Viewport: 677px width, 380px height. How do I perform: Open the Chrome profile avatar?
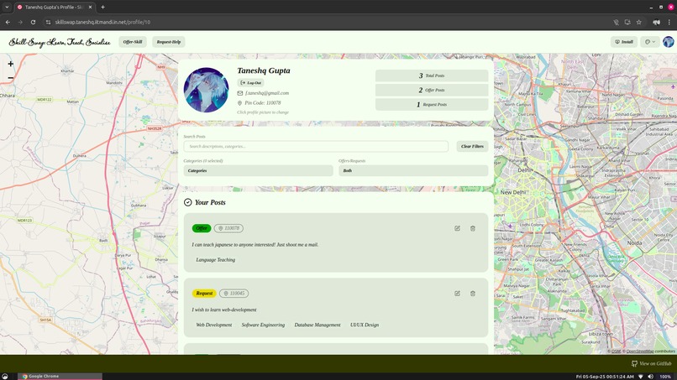(656, 22)
